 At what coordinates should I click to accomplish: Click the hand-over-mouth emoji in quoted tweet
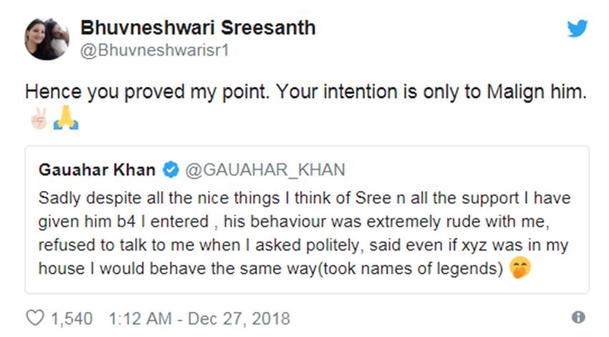click(520, 268)
